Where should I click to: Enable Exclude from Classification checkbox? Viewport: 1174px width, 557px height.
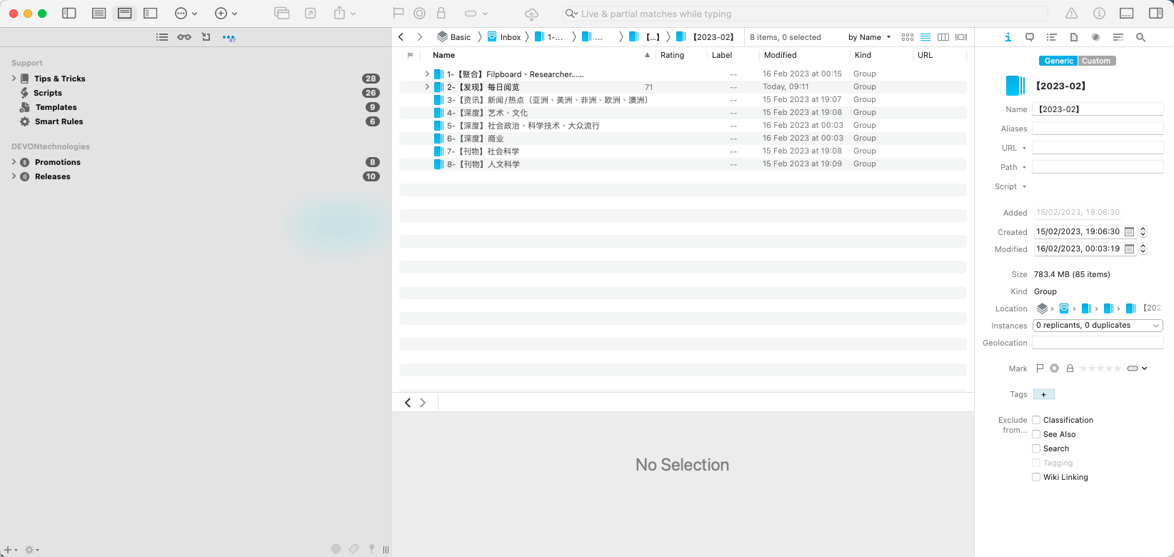(1036, 420)
